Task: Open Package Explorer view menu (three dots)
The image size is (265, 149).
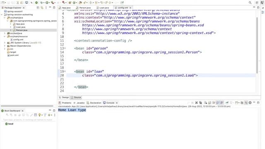Action: 46,7
